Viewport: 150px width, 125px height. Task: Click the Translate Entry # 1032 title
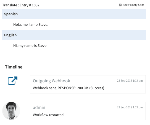[21, 5]
